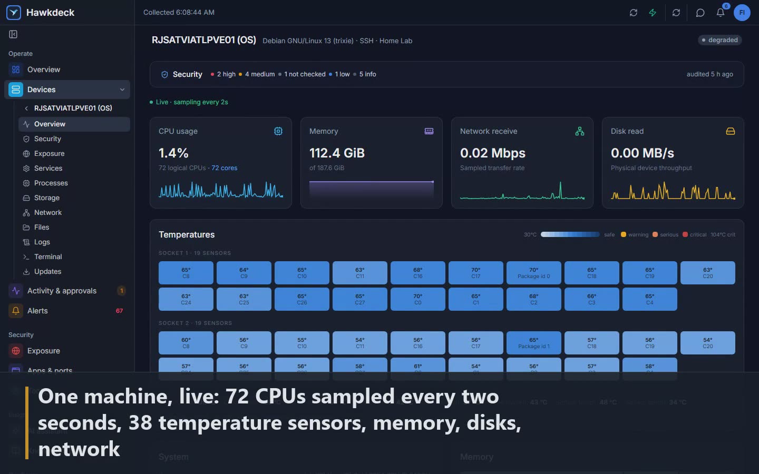The height and width of the screenshot is (474, 759).
Task: Click the Memory usage bar graph
Action: coord(372,190)
